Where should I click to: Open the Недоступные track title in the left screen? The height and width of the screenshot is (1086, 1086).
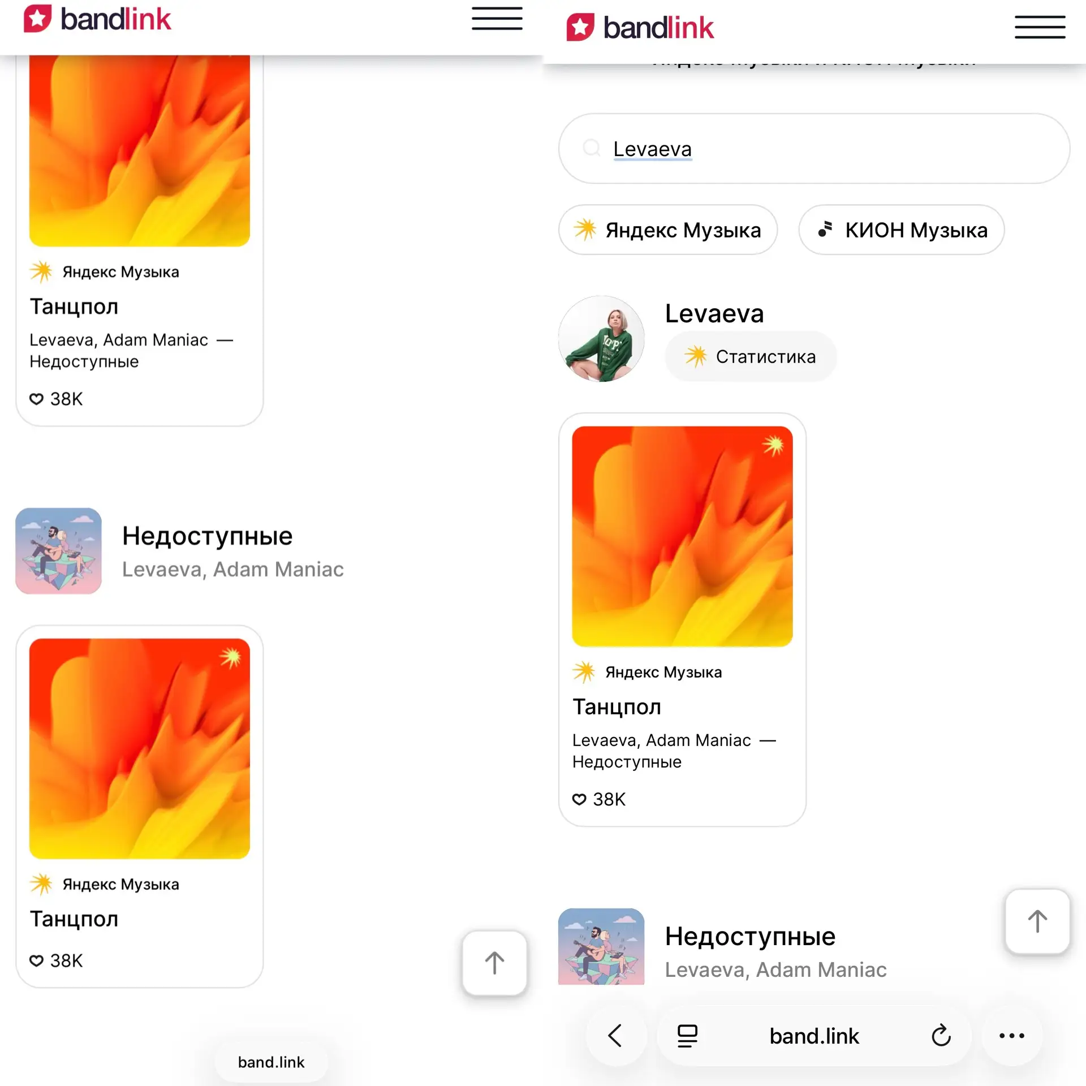208,535
